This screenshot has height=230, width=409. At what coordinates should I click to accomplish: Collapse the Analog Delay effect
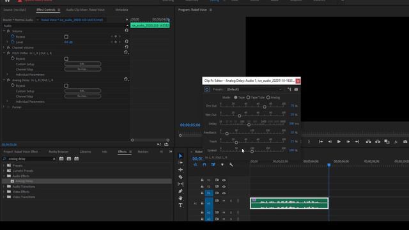4,80
